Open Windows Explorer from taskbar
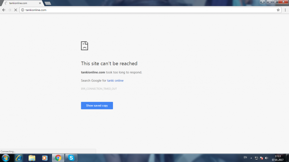 32,158
